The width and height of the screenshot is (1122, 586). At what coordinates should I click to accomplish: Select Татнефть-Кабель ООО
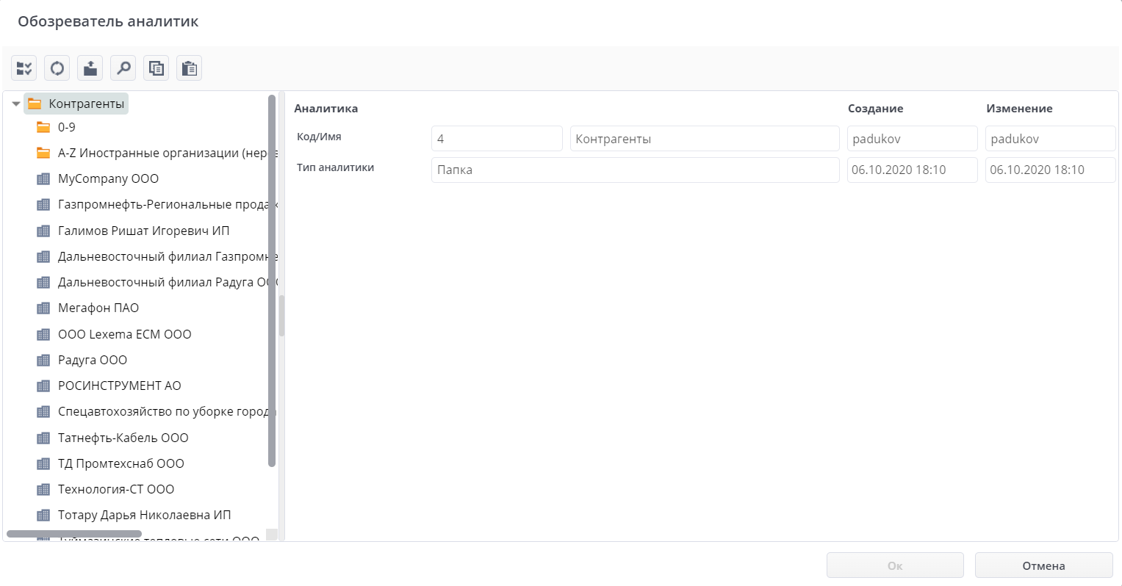tap(123, 438)
